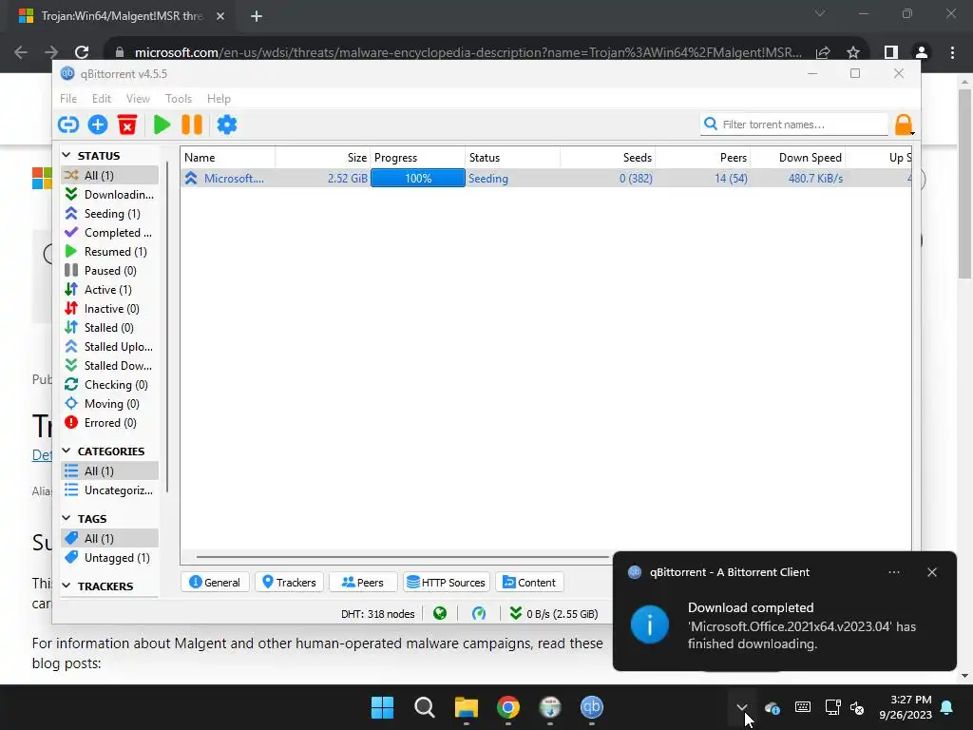Collapse the TAGS section
973x730 pixels.
pyautogui.click(x=67, y=518)
